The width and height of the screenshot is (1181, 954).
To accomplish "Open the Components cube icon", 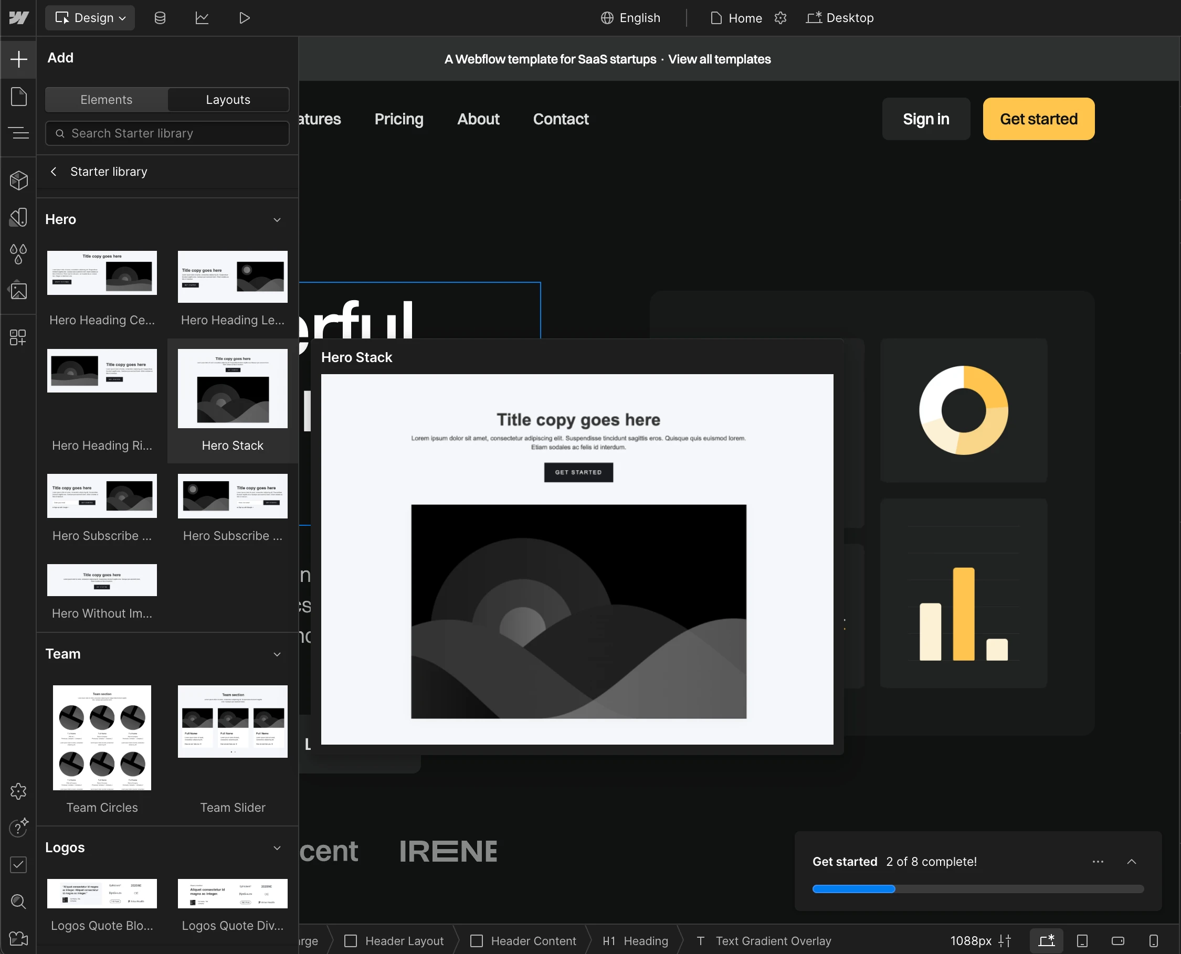I will pos(18,180).
